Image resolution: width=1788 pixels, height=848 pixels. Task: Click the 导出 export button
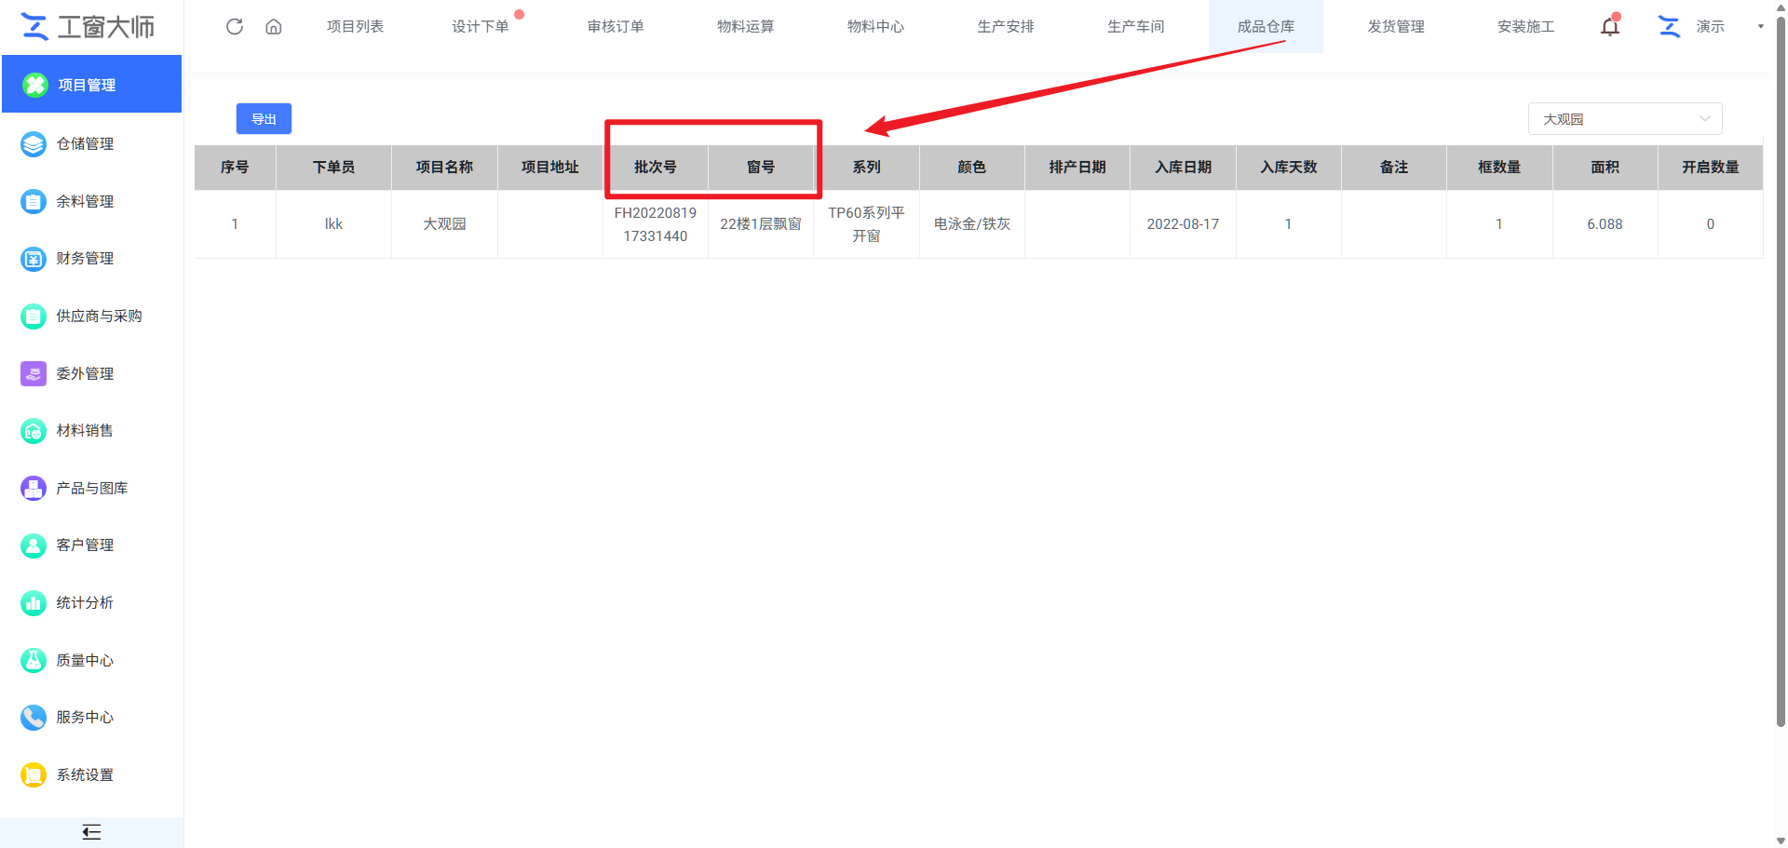(x=264, y=119)
